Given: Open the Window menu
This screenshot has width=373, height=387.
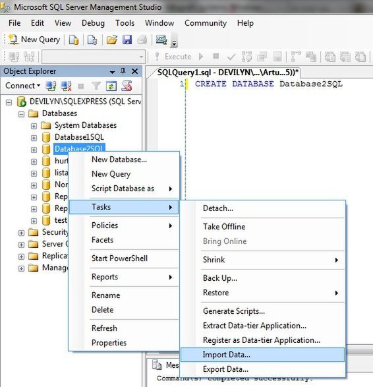Looking at the screenshot, I should [x=159, y=23].
